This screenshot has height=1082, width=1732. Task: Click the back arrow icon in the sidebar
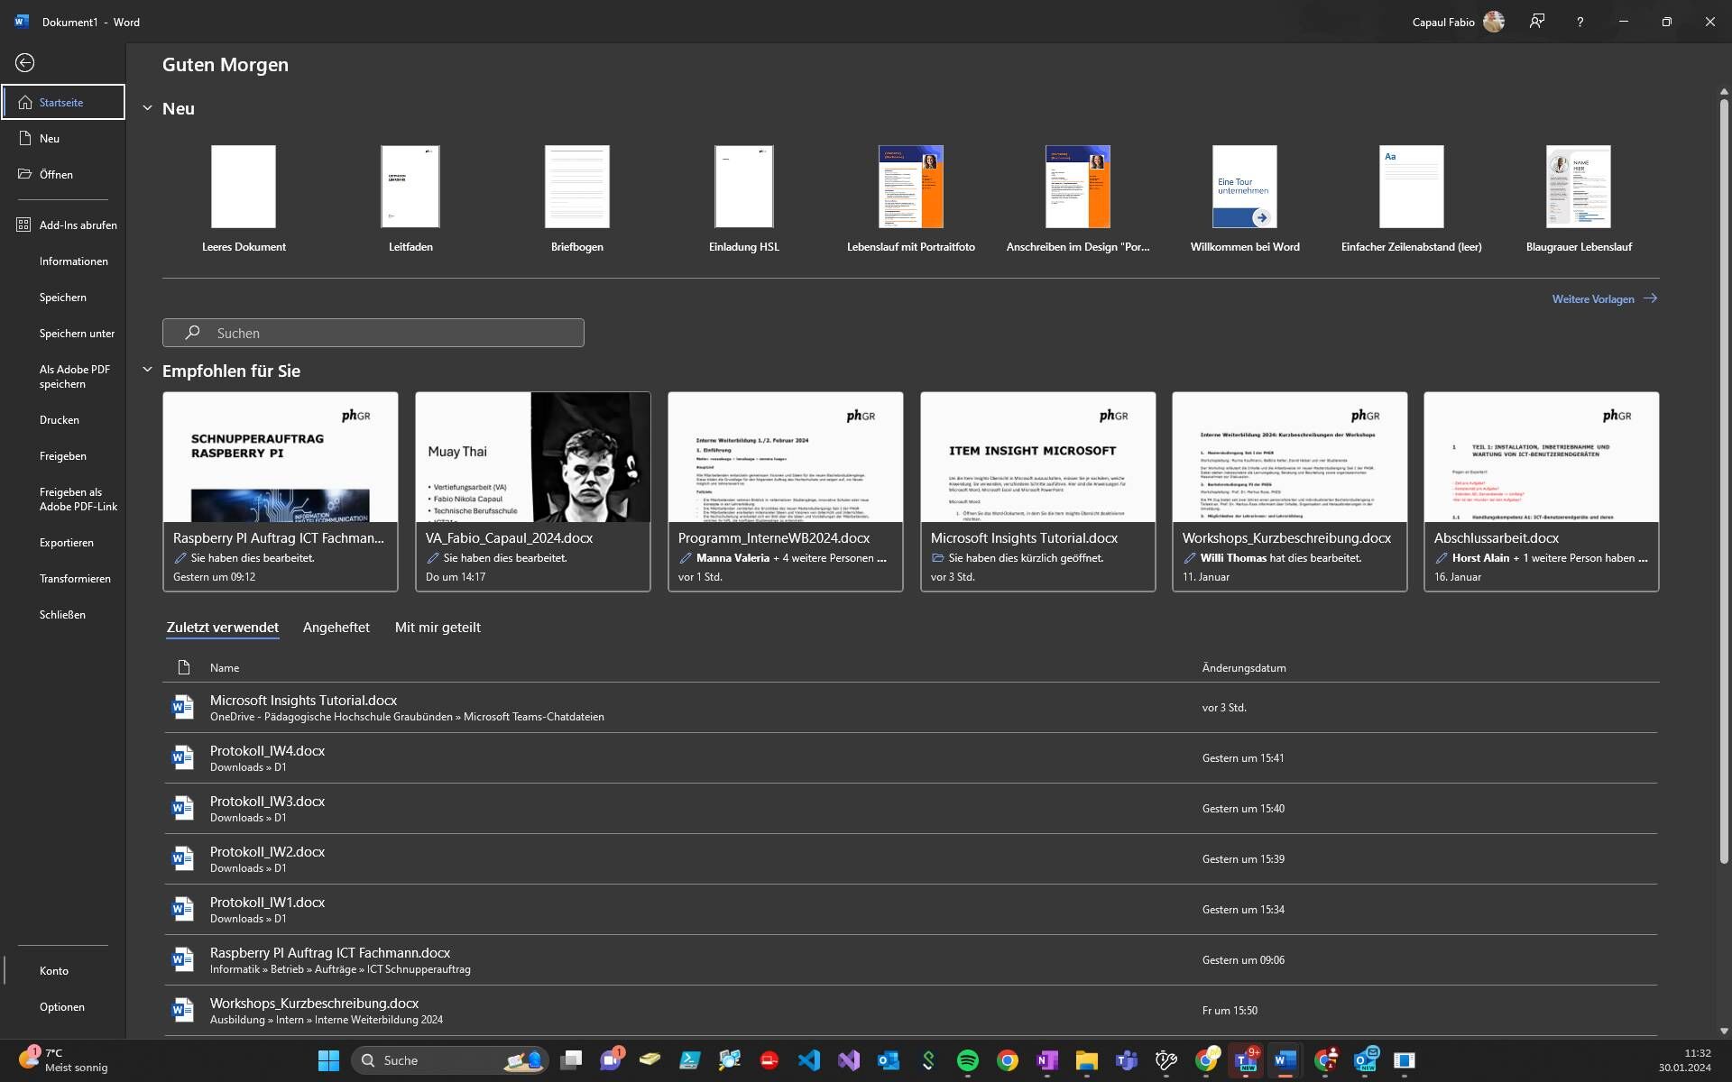tap(24, 62)
